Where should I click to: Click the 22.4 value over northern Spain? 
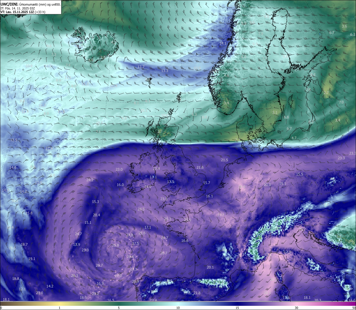[x=153, y=301]
